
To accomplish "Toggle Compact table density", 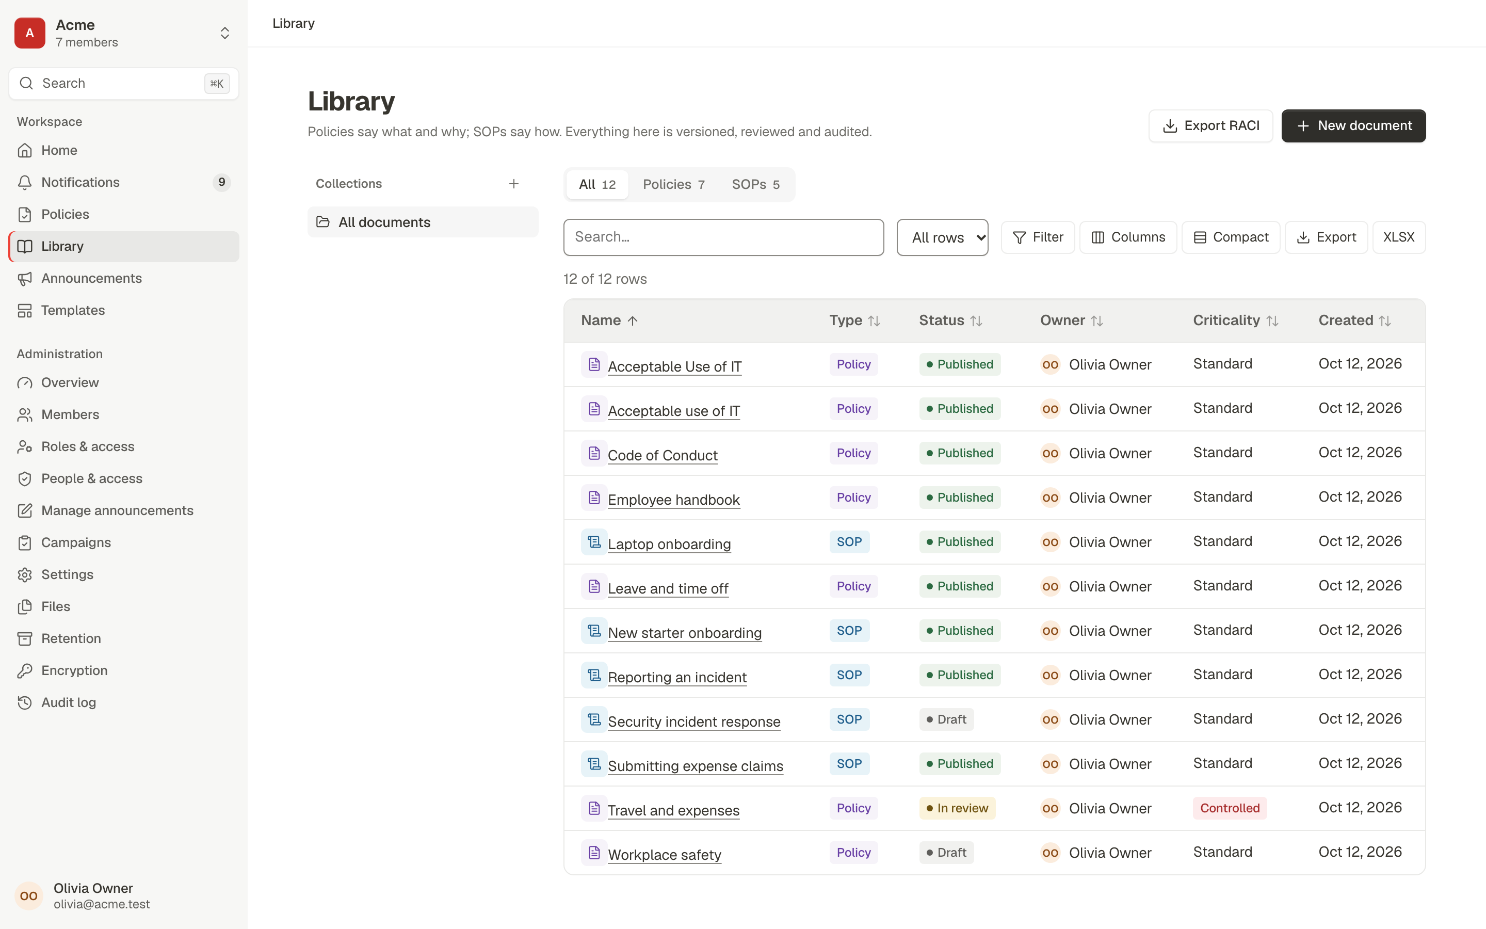I will 1231,237.
